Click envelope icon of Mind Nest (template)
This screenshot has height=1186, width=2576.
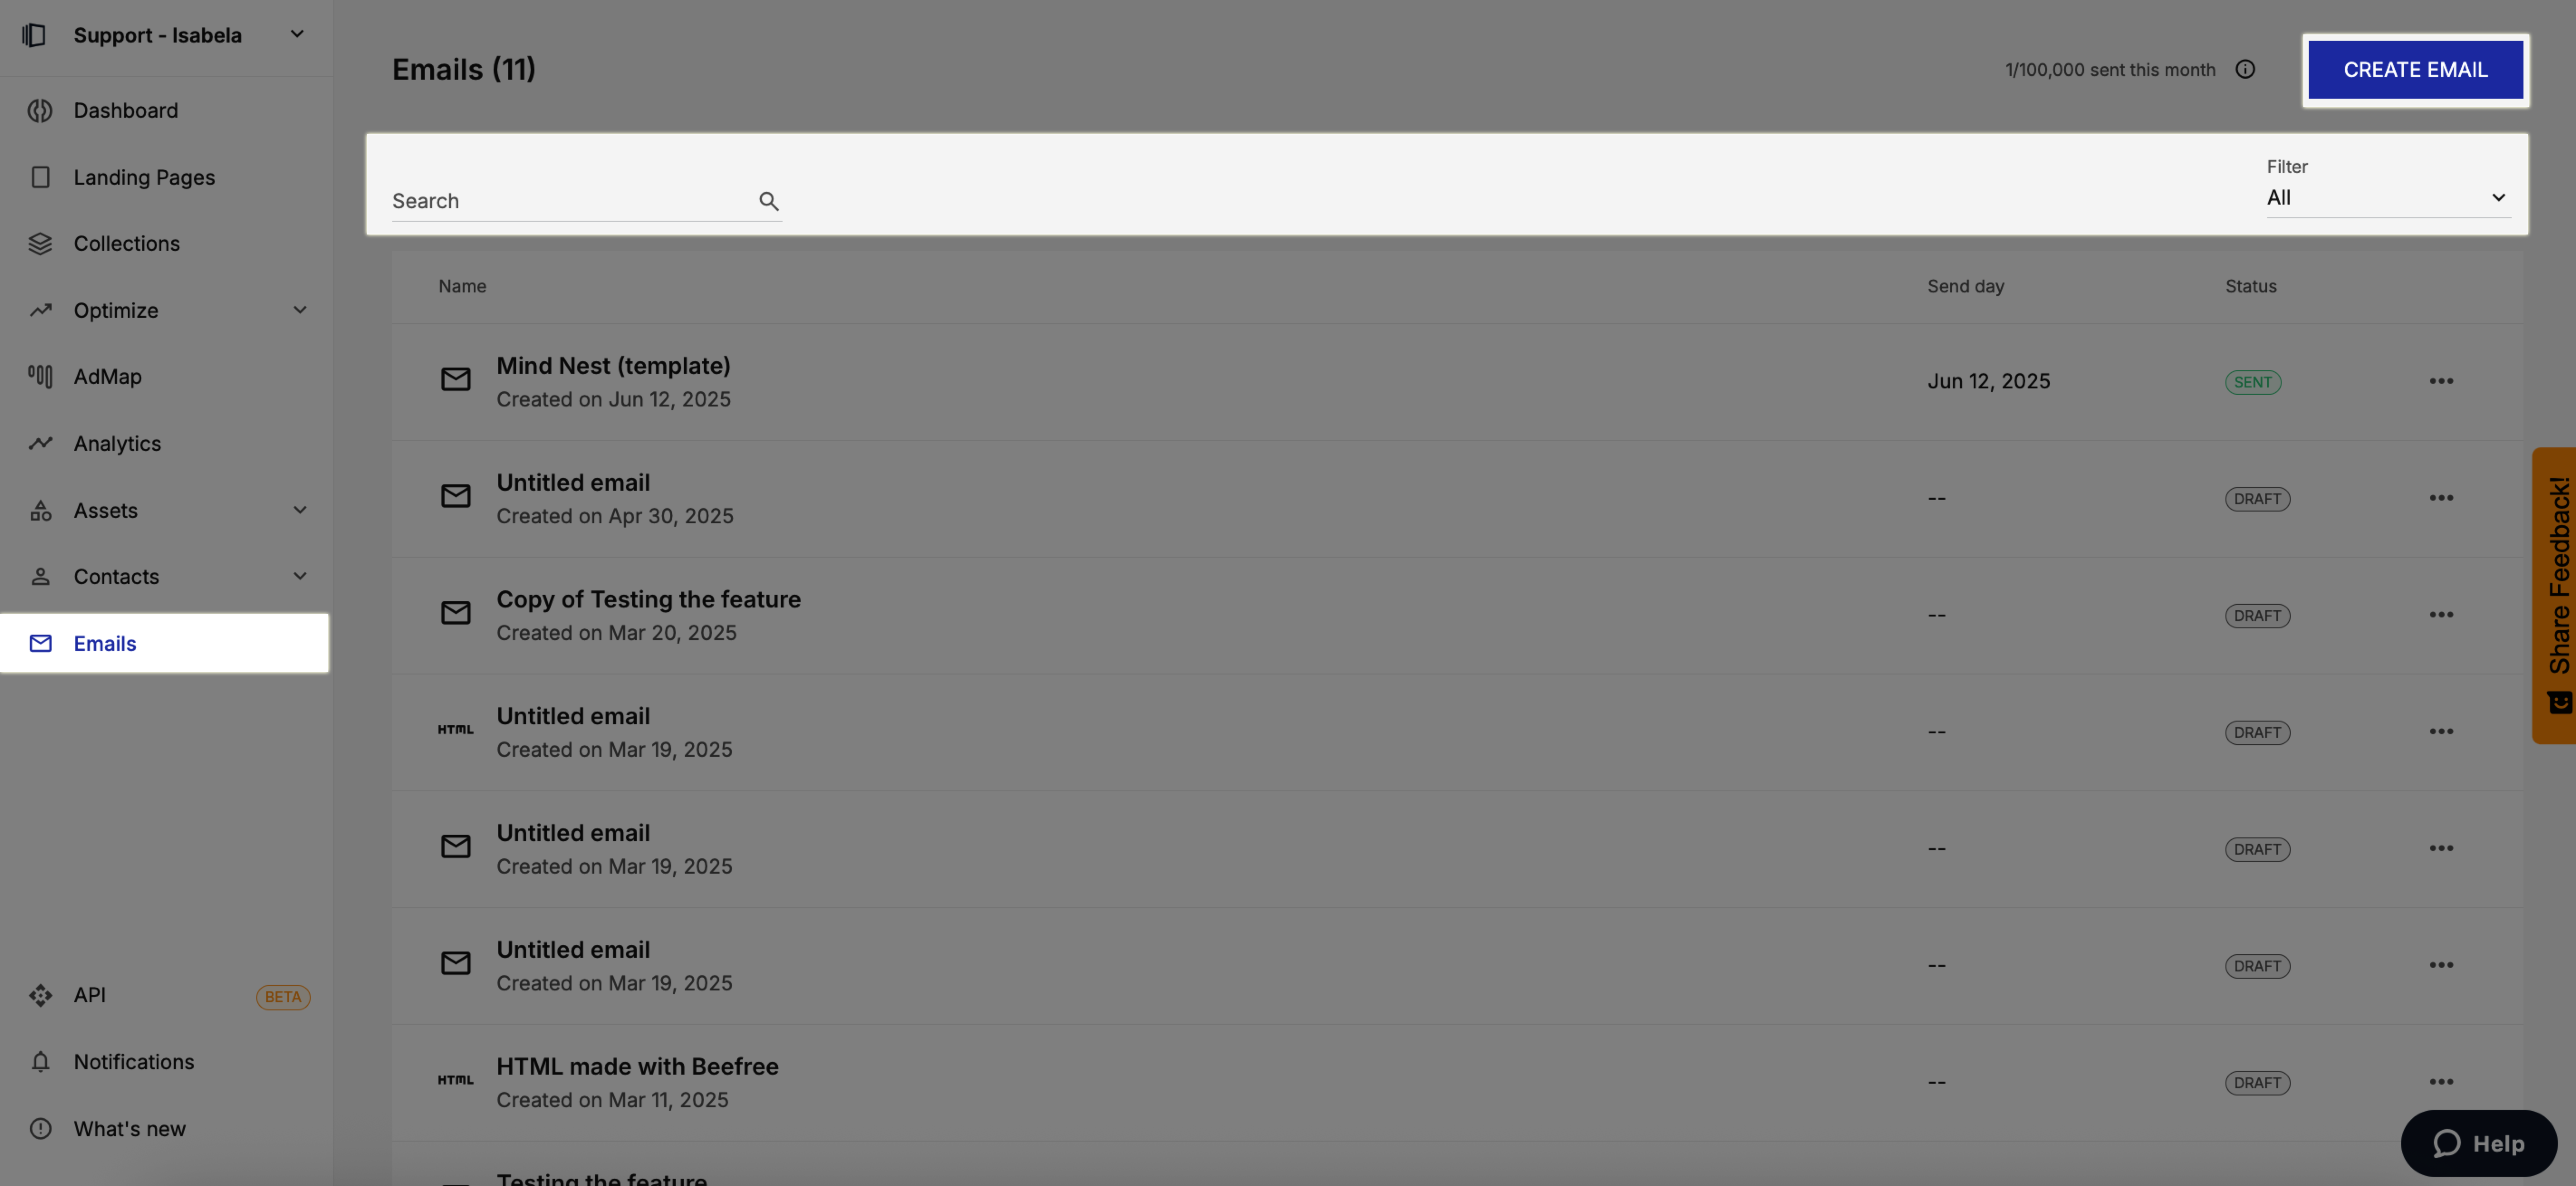455,380
